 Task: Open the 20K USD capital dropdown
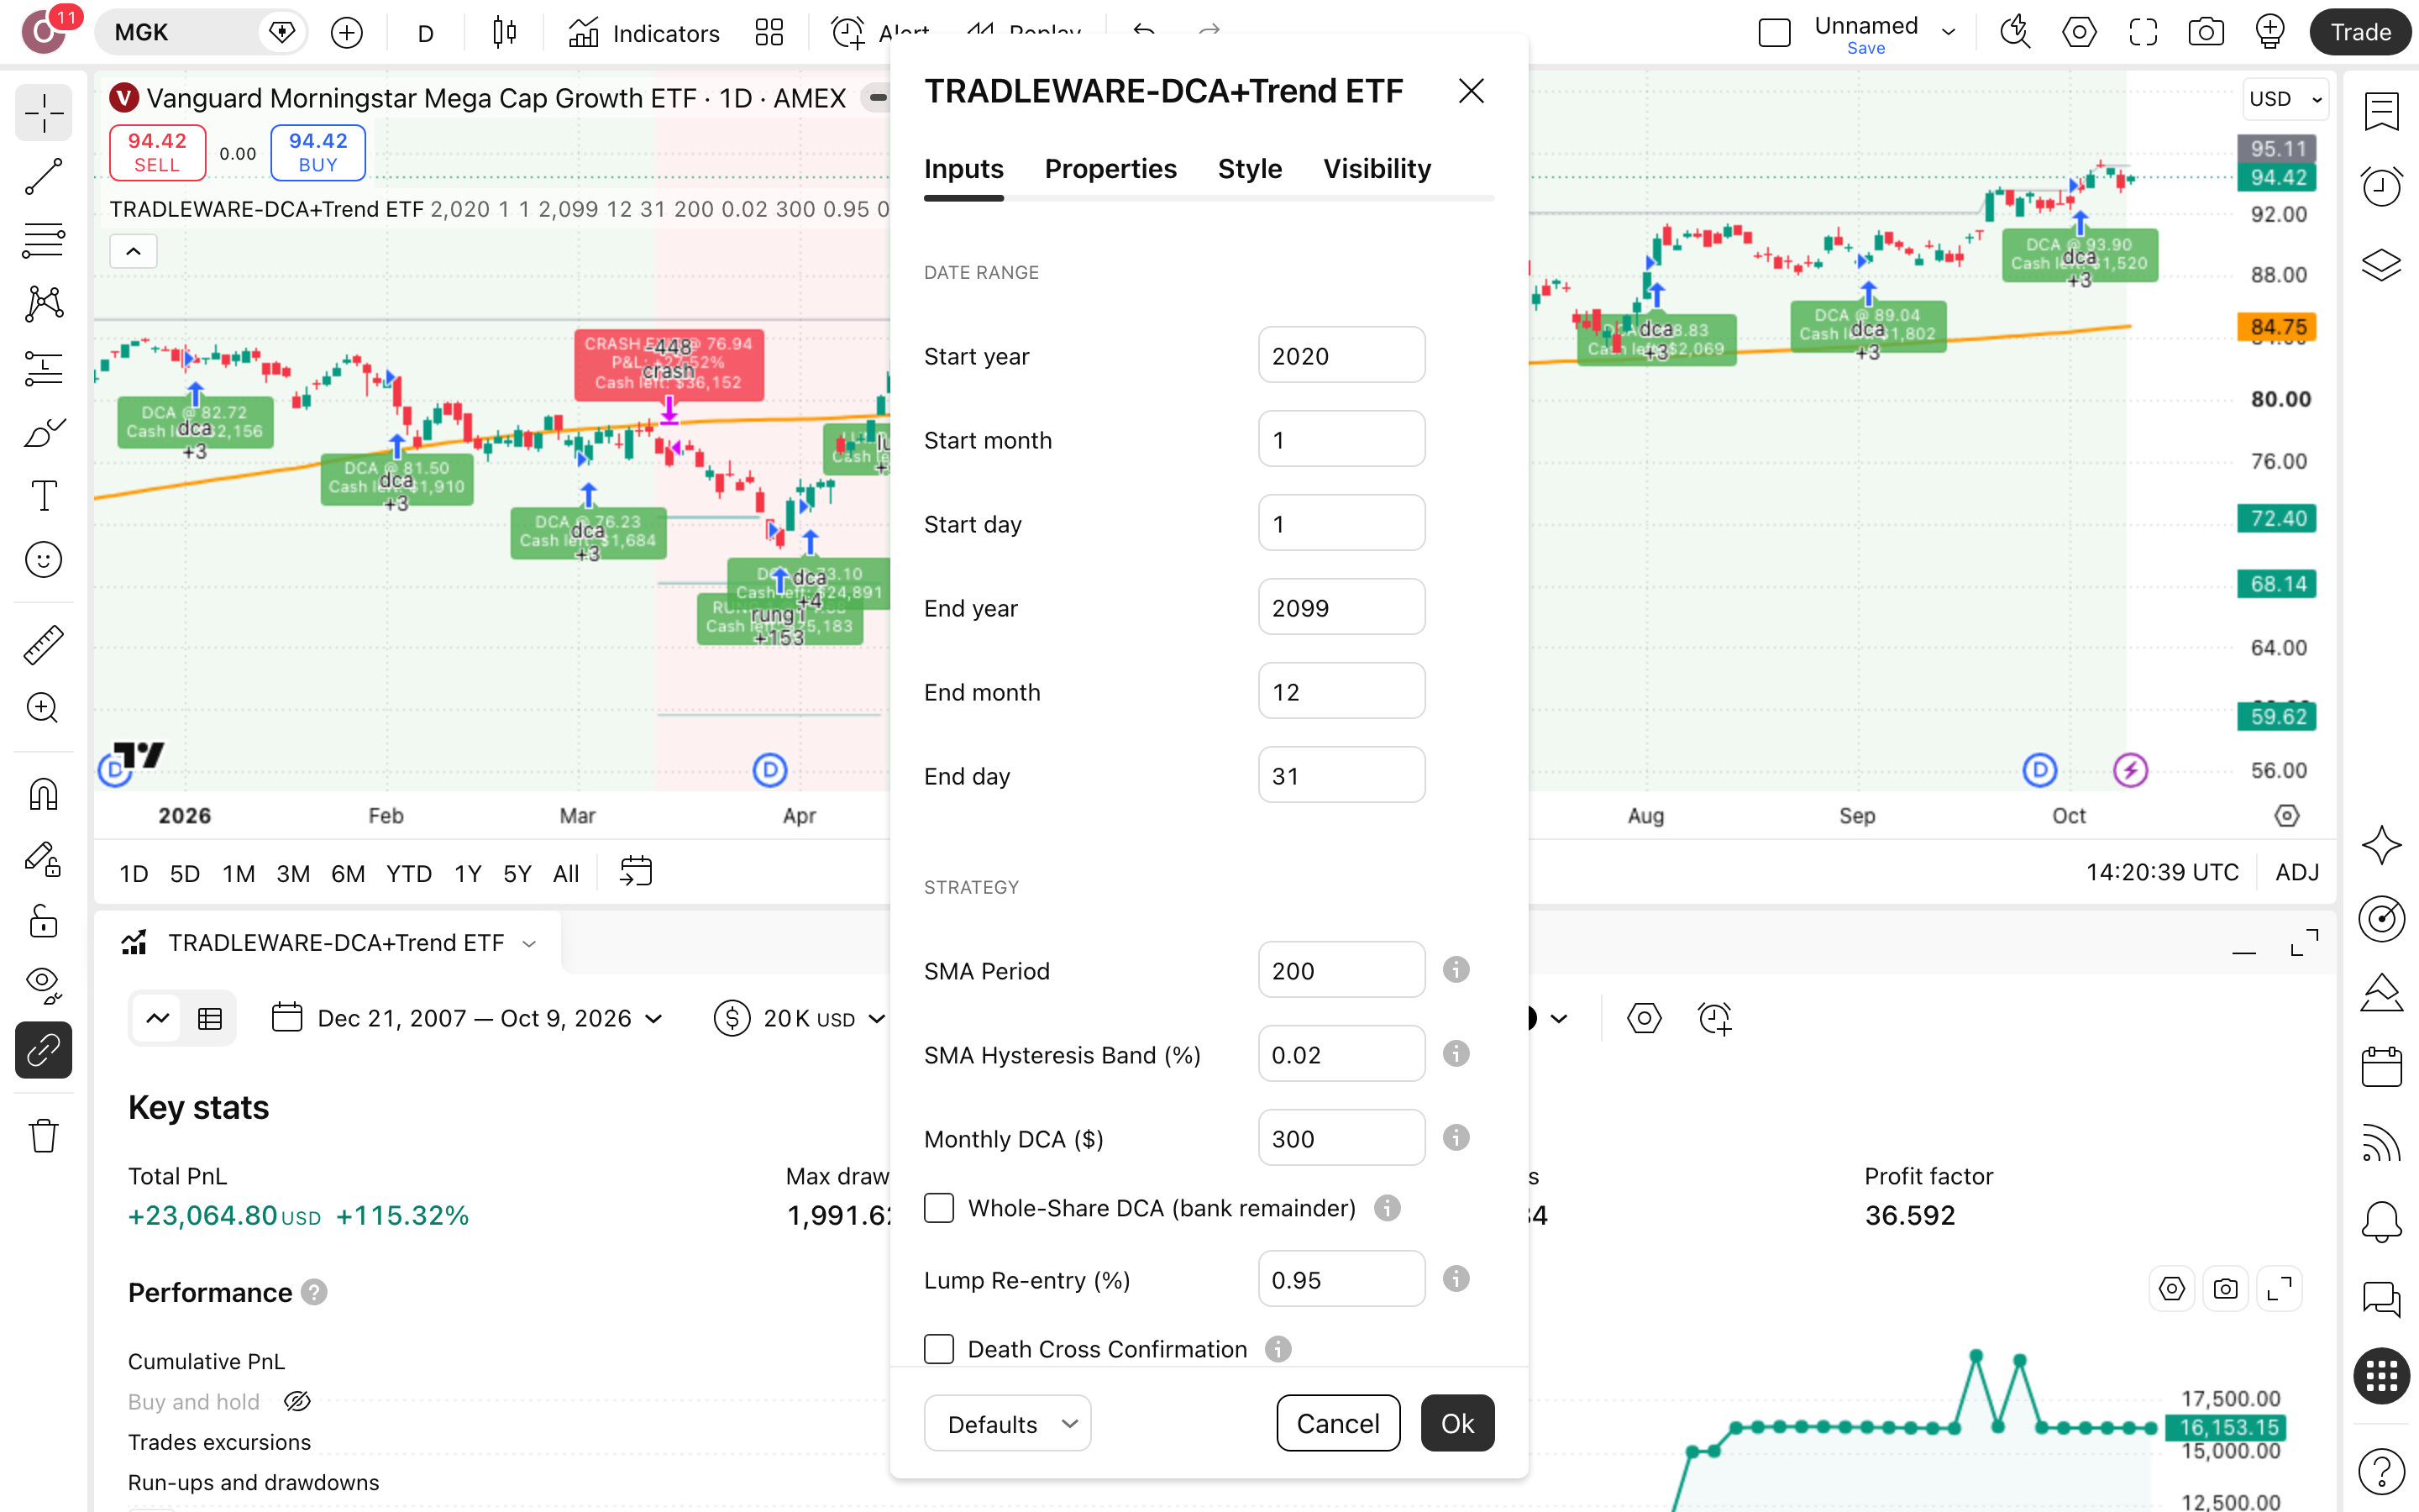(x=800, y=1019)
